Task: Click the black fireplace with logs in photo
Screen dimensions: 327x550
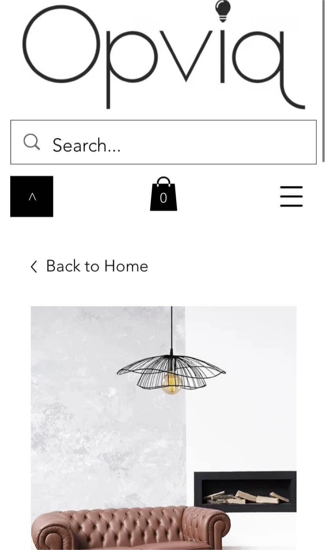Action: [x=245, y=491]
